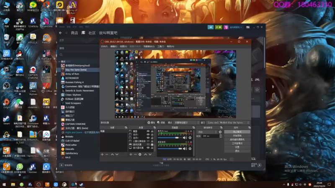Click 停止推流 button in OBS
The height and width of the screenshot is (188, 335).
(237, 132)
